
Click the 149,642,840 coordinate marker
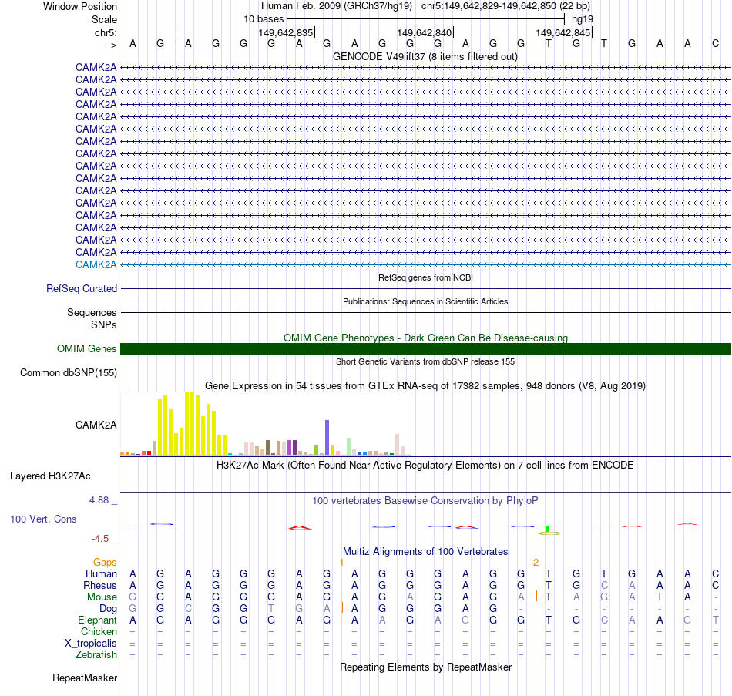[425, 32]
